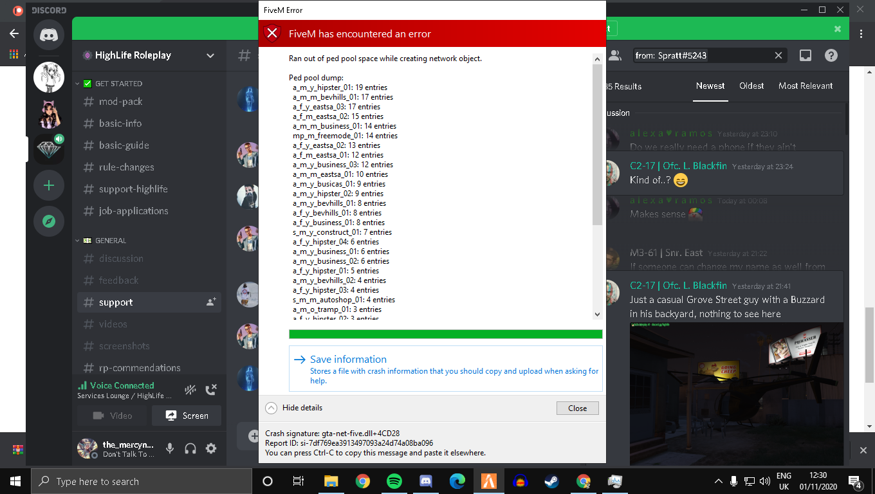Open Buzzard helicopter screenshot thumbnail
Viewport: 875px width, 494px height.
tap(737, 393)
